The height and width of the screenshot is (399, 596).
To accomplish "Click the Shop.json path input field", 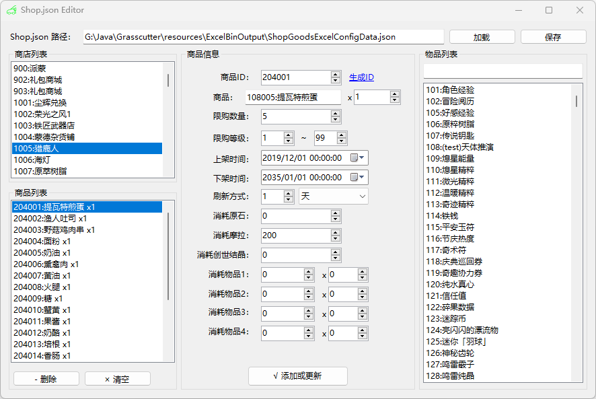I will (262, 37).
